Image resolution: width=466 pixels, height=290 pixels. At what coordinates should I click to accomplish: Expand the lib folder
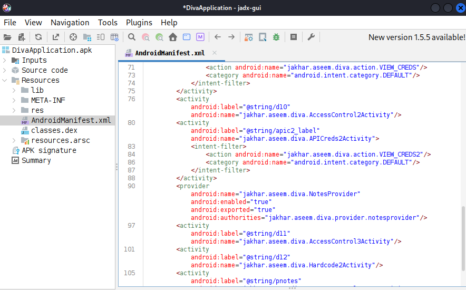[x=14, y=90]
